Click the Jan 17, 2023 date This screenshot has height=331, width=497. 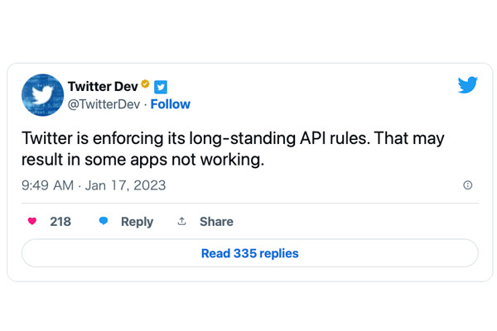click(125, 185)
